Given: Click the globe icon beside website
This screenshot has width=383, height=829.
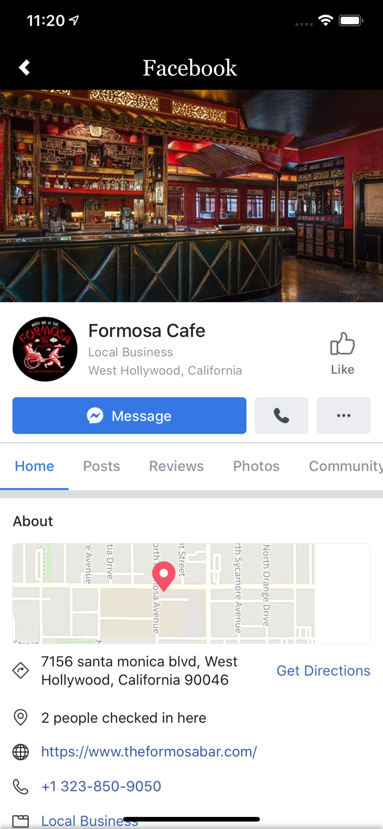Looking at the screenshot, I should (x=20, y=751).
